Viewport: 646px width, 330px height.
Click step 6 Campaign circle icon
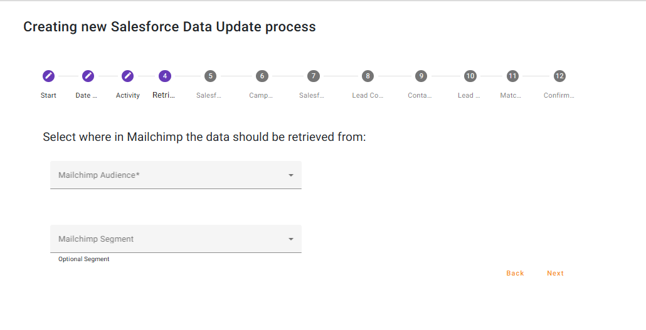pos(262,76)
